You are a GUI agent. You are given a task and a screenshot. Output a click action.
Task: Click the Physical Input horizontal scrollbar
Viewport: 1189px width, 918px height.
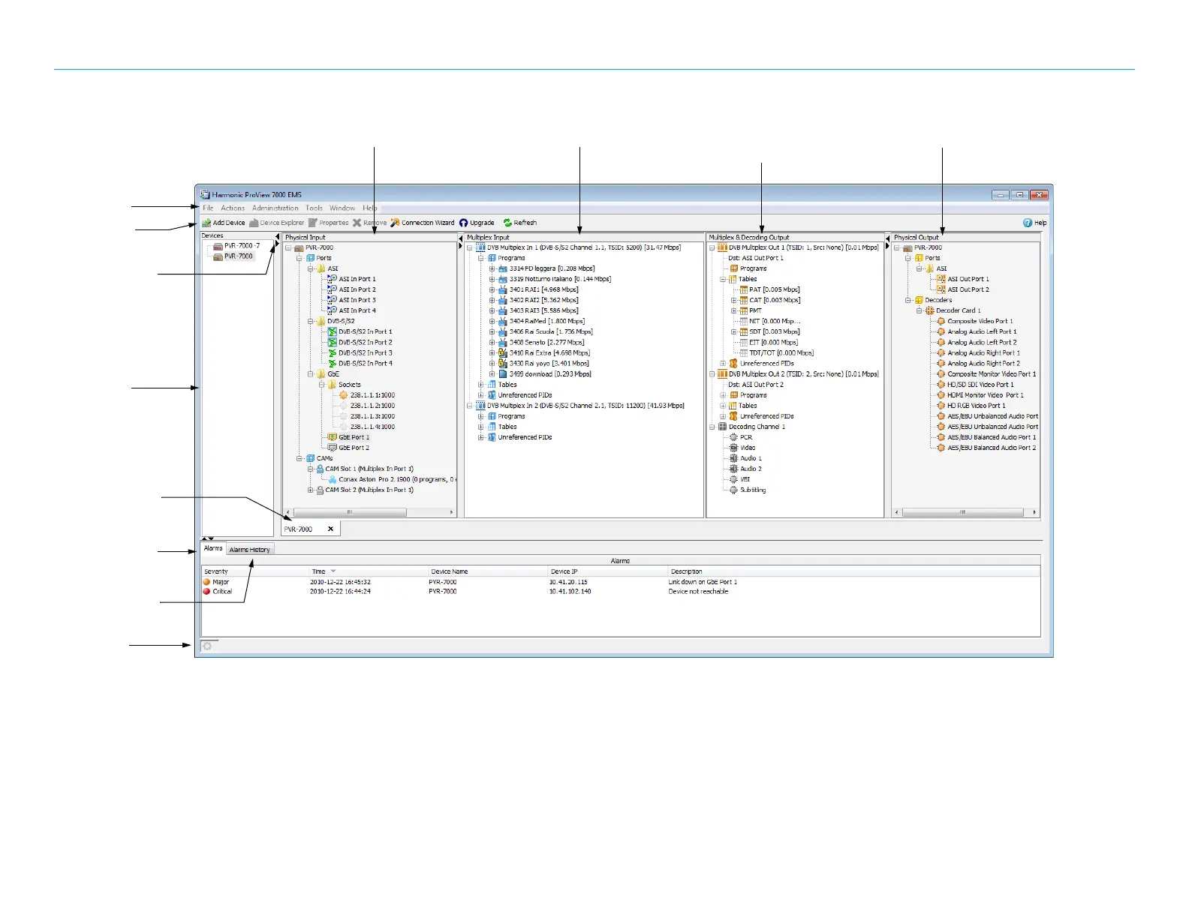click(350, 512)
